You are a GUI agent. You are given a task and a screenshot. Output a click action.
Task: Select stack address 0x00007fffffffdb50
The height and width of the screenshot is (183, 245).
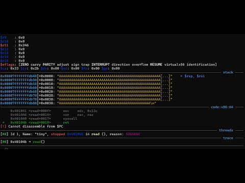(18, 80)
